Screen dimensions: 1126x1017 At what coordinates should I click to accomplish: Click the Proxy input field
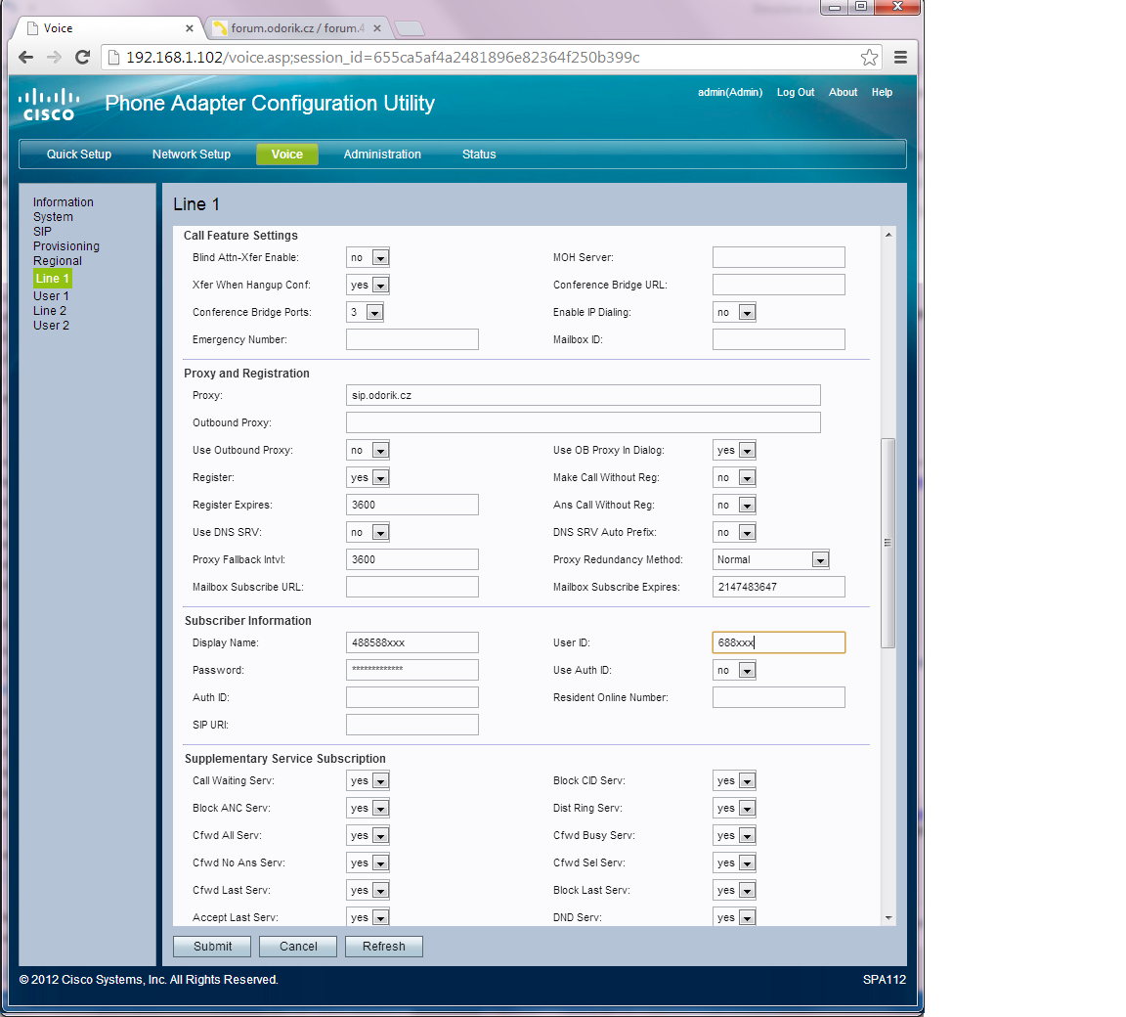click(583, 396)
